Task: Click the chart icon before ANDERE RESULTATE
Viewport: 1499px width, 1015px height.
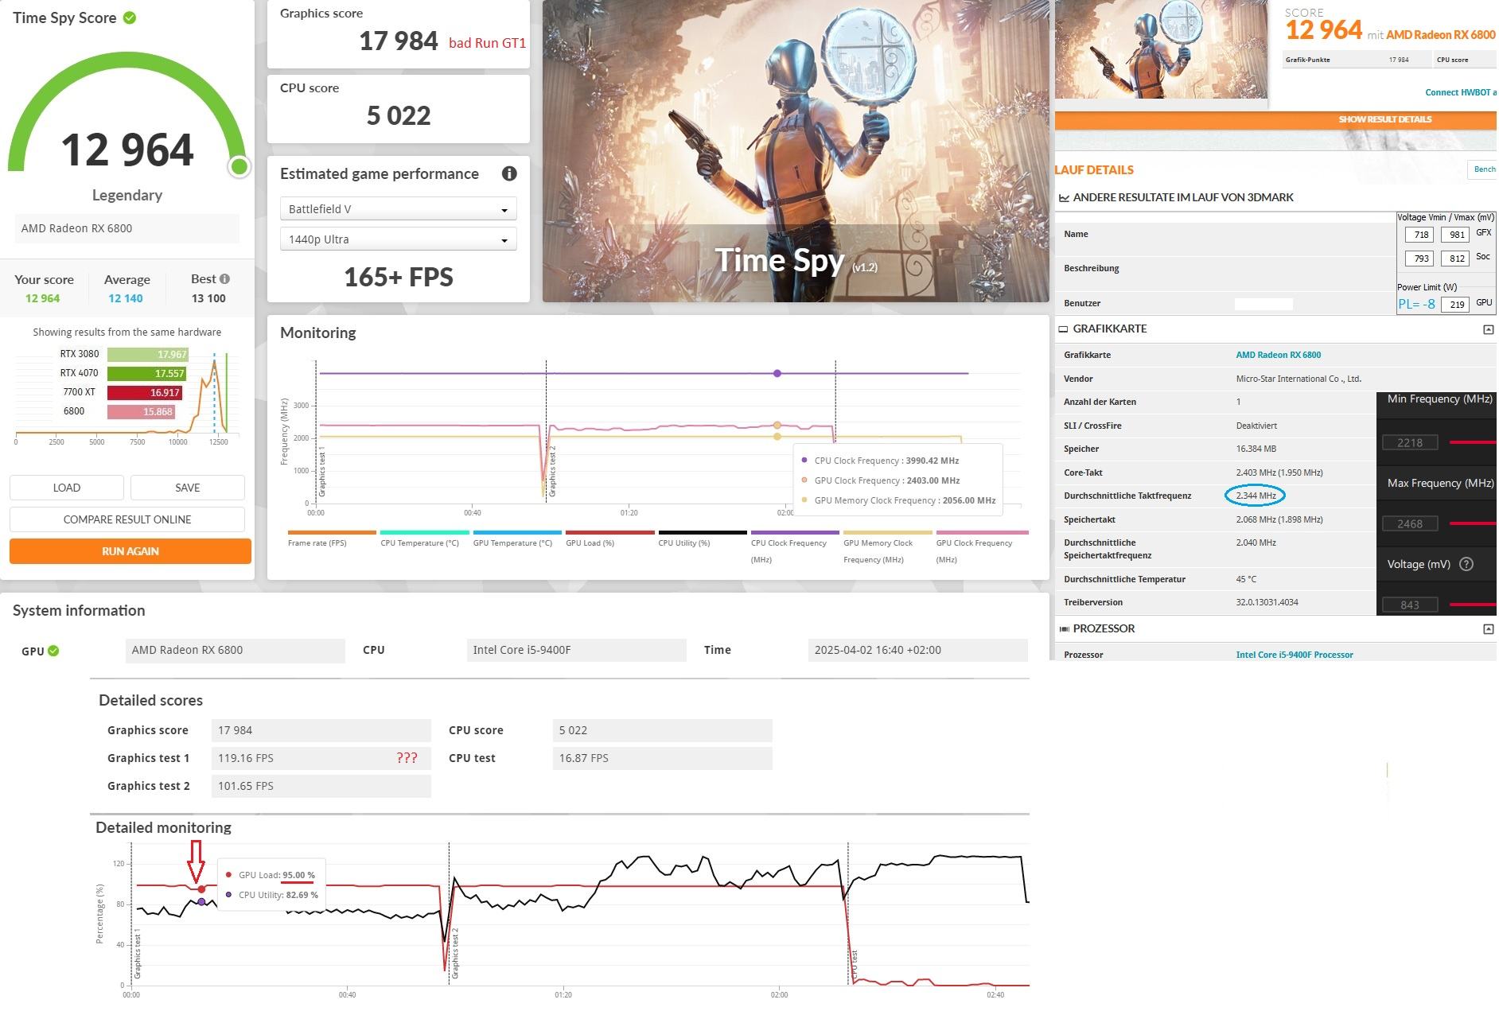Action: click(x=1064, y=197)
